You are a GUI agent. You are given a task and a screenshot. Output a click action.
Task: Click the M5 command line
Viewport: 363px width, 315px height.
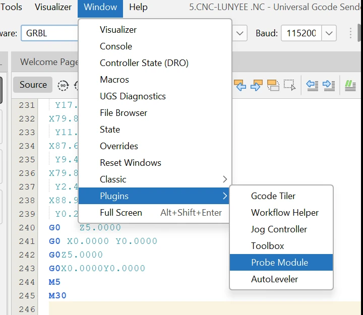point(54,282)
